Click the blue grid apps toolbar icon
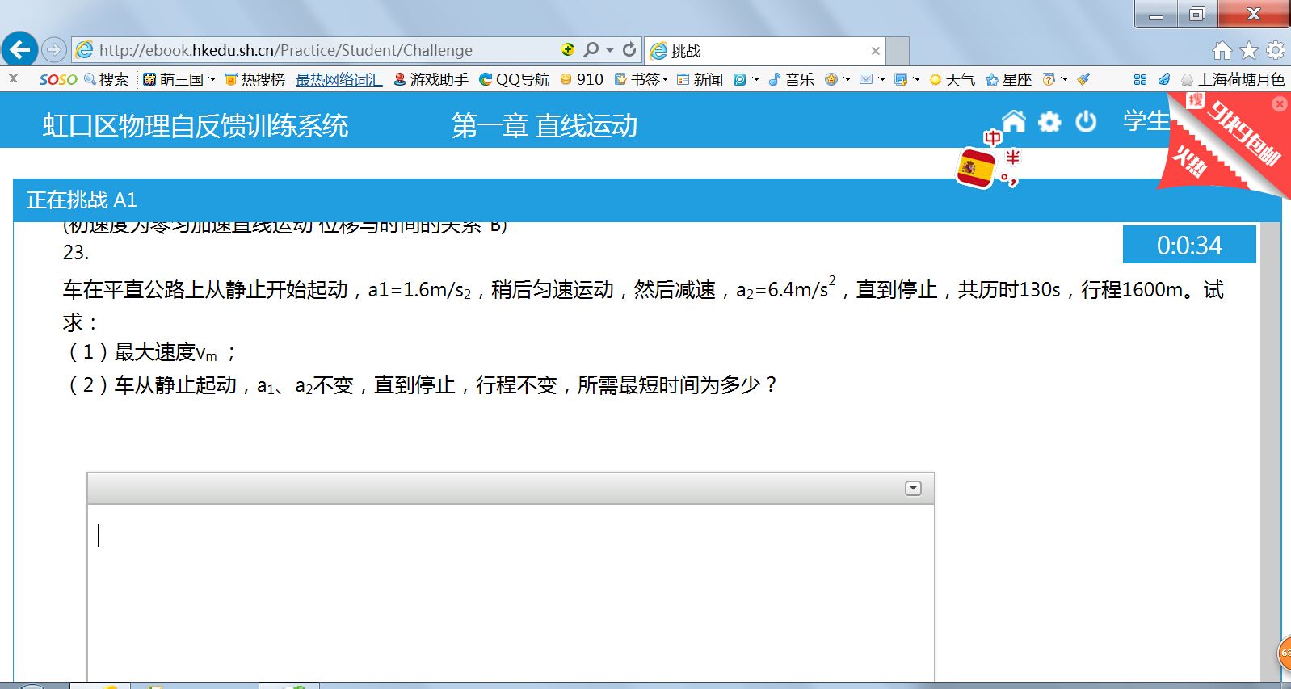Screen dimensions: 1291x689 point(1140,79)
